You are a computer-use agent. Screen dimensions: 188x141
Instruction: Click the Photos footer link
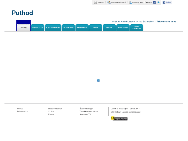point(51,114)
